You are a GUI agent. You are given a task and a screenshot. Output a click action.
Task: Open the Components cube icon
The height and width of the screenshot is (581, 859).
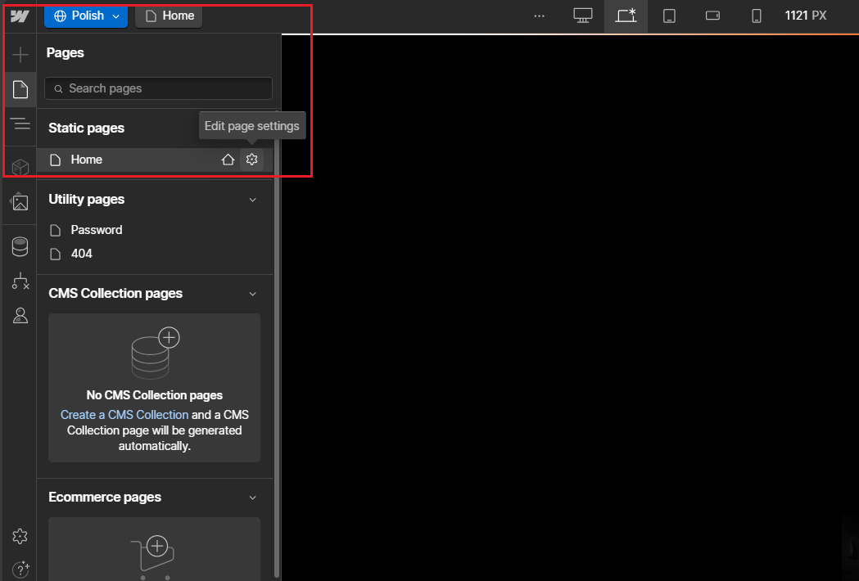pos(20,167)
